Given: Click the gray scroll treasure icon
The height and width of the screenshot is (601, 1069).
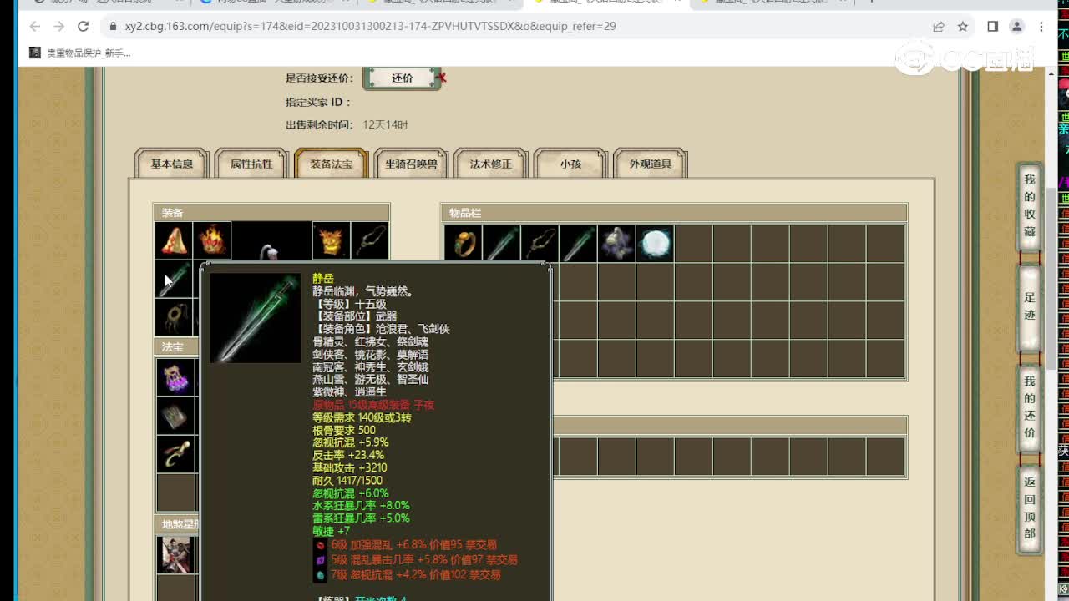Looking at the screenshot, I should [x=175, y=415].
